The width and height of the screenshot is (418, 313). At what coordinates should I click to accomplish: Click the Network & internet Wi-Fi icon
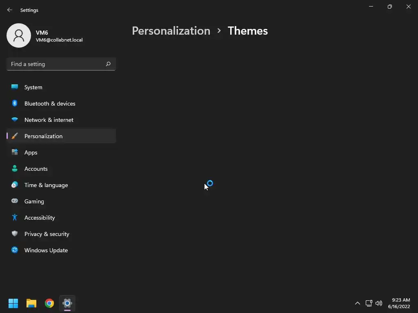click(15, 120)
